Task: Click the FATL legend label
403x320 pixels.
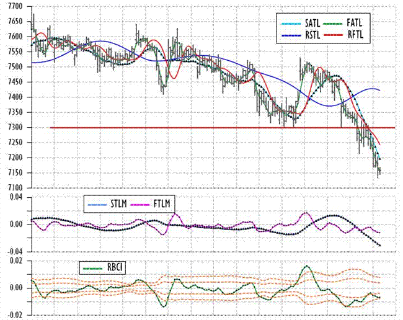Action: pyautogui.click(x=355, y=23)
